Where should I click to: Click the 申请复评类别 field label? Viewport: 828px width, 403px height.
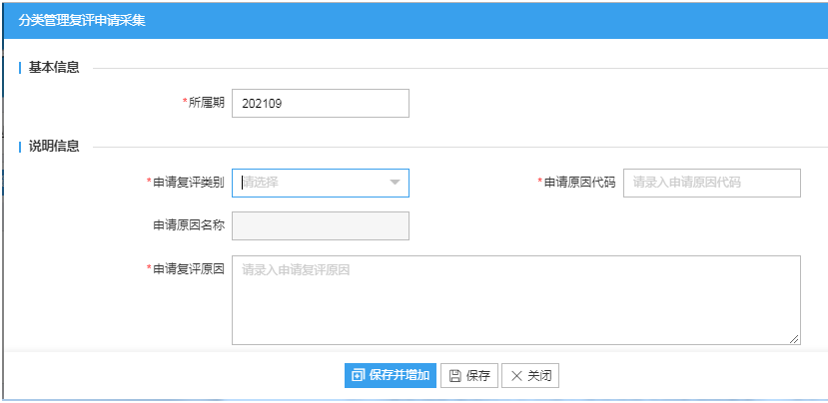pyautogui.click(x=189, y=183)
